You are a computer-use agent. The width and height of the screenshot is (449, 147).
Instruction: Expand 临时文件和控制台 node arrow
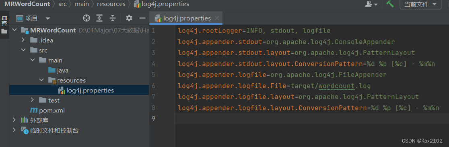click(14, 130)
